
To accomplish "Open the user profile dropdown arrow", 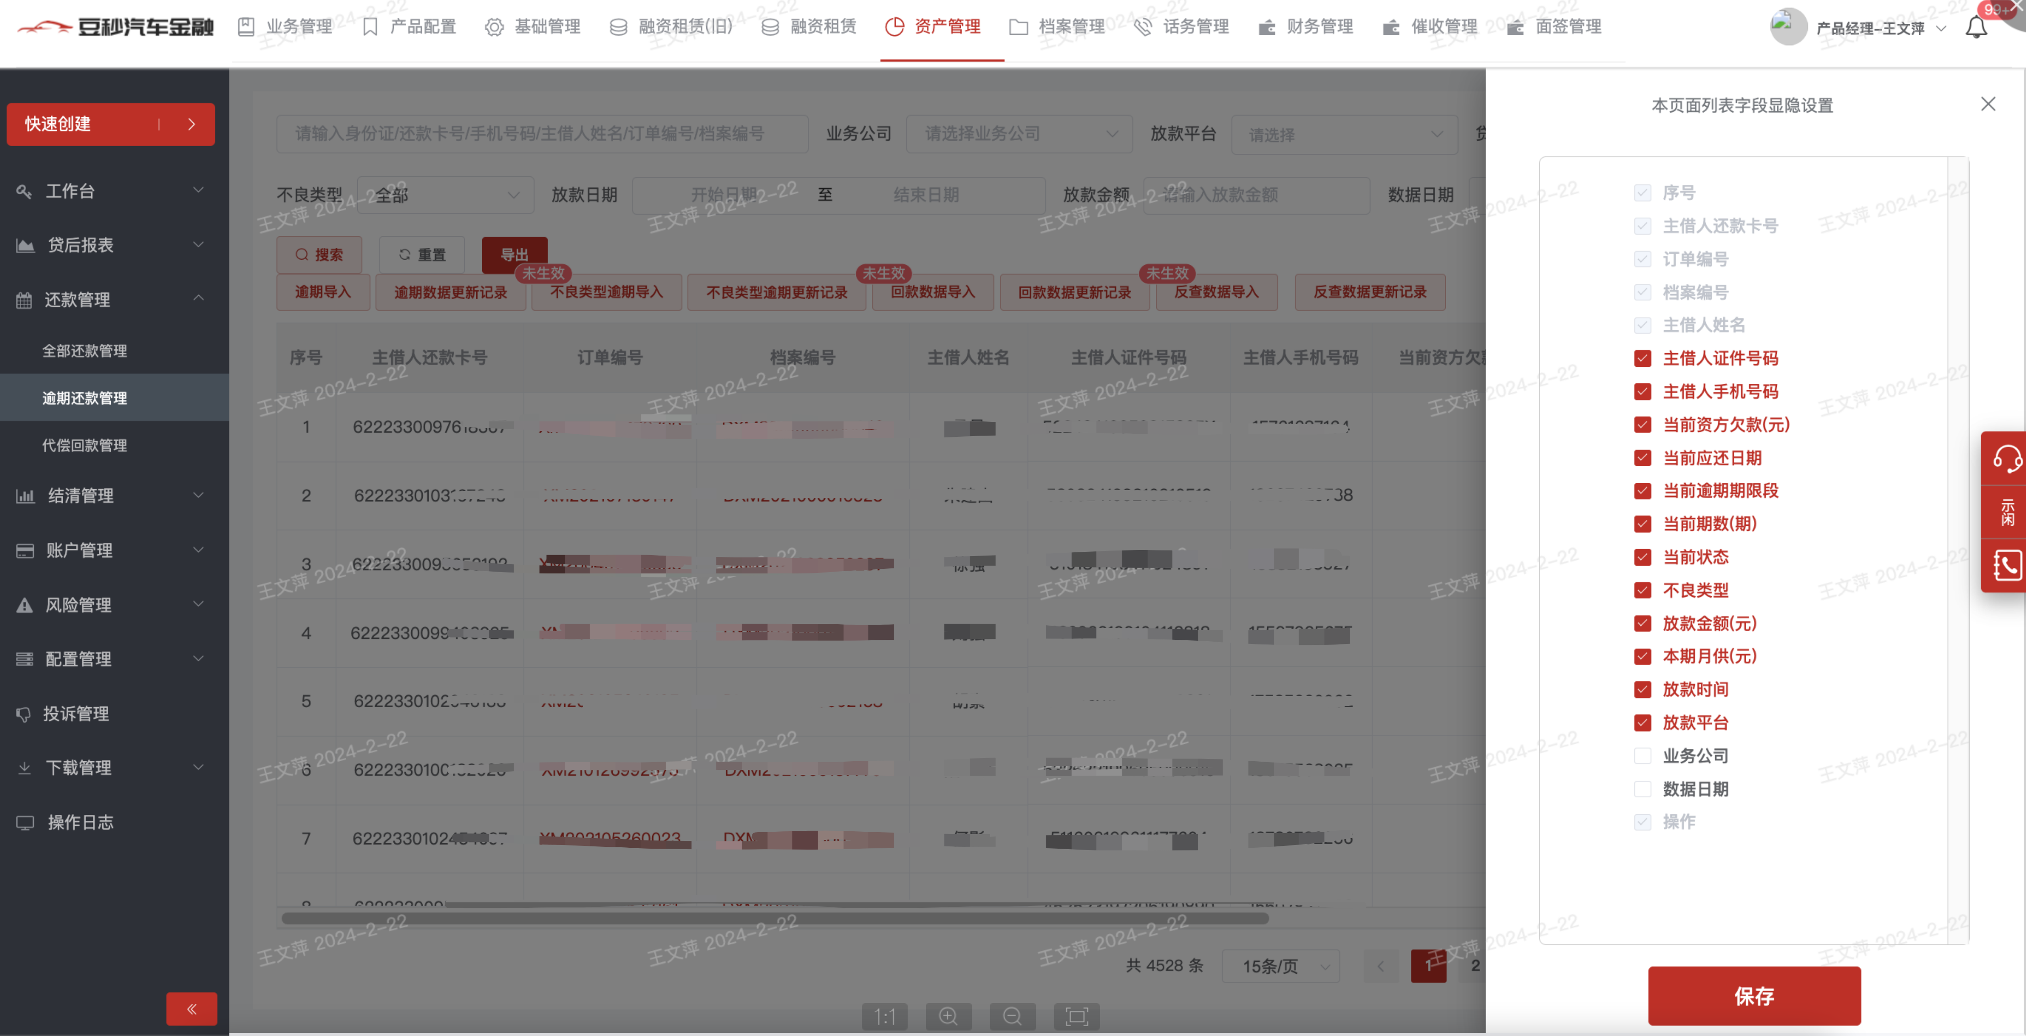I will point(1941,28).
